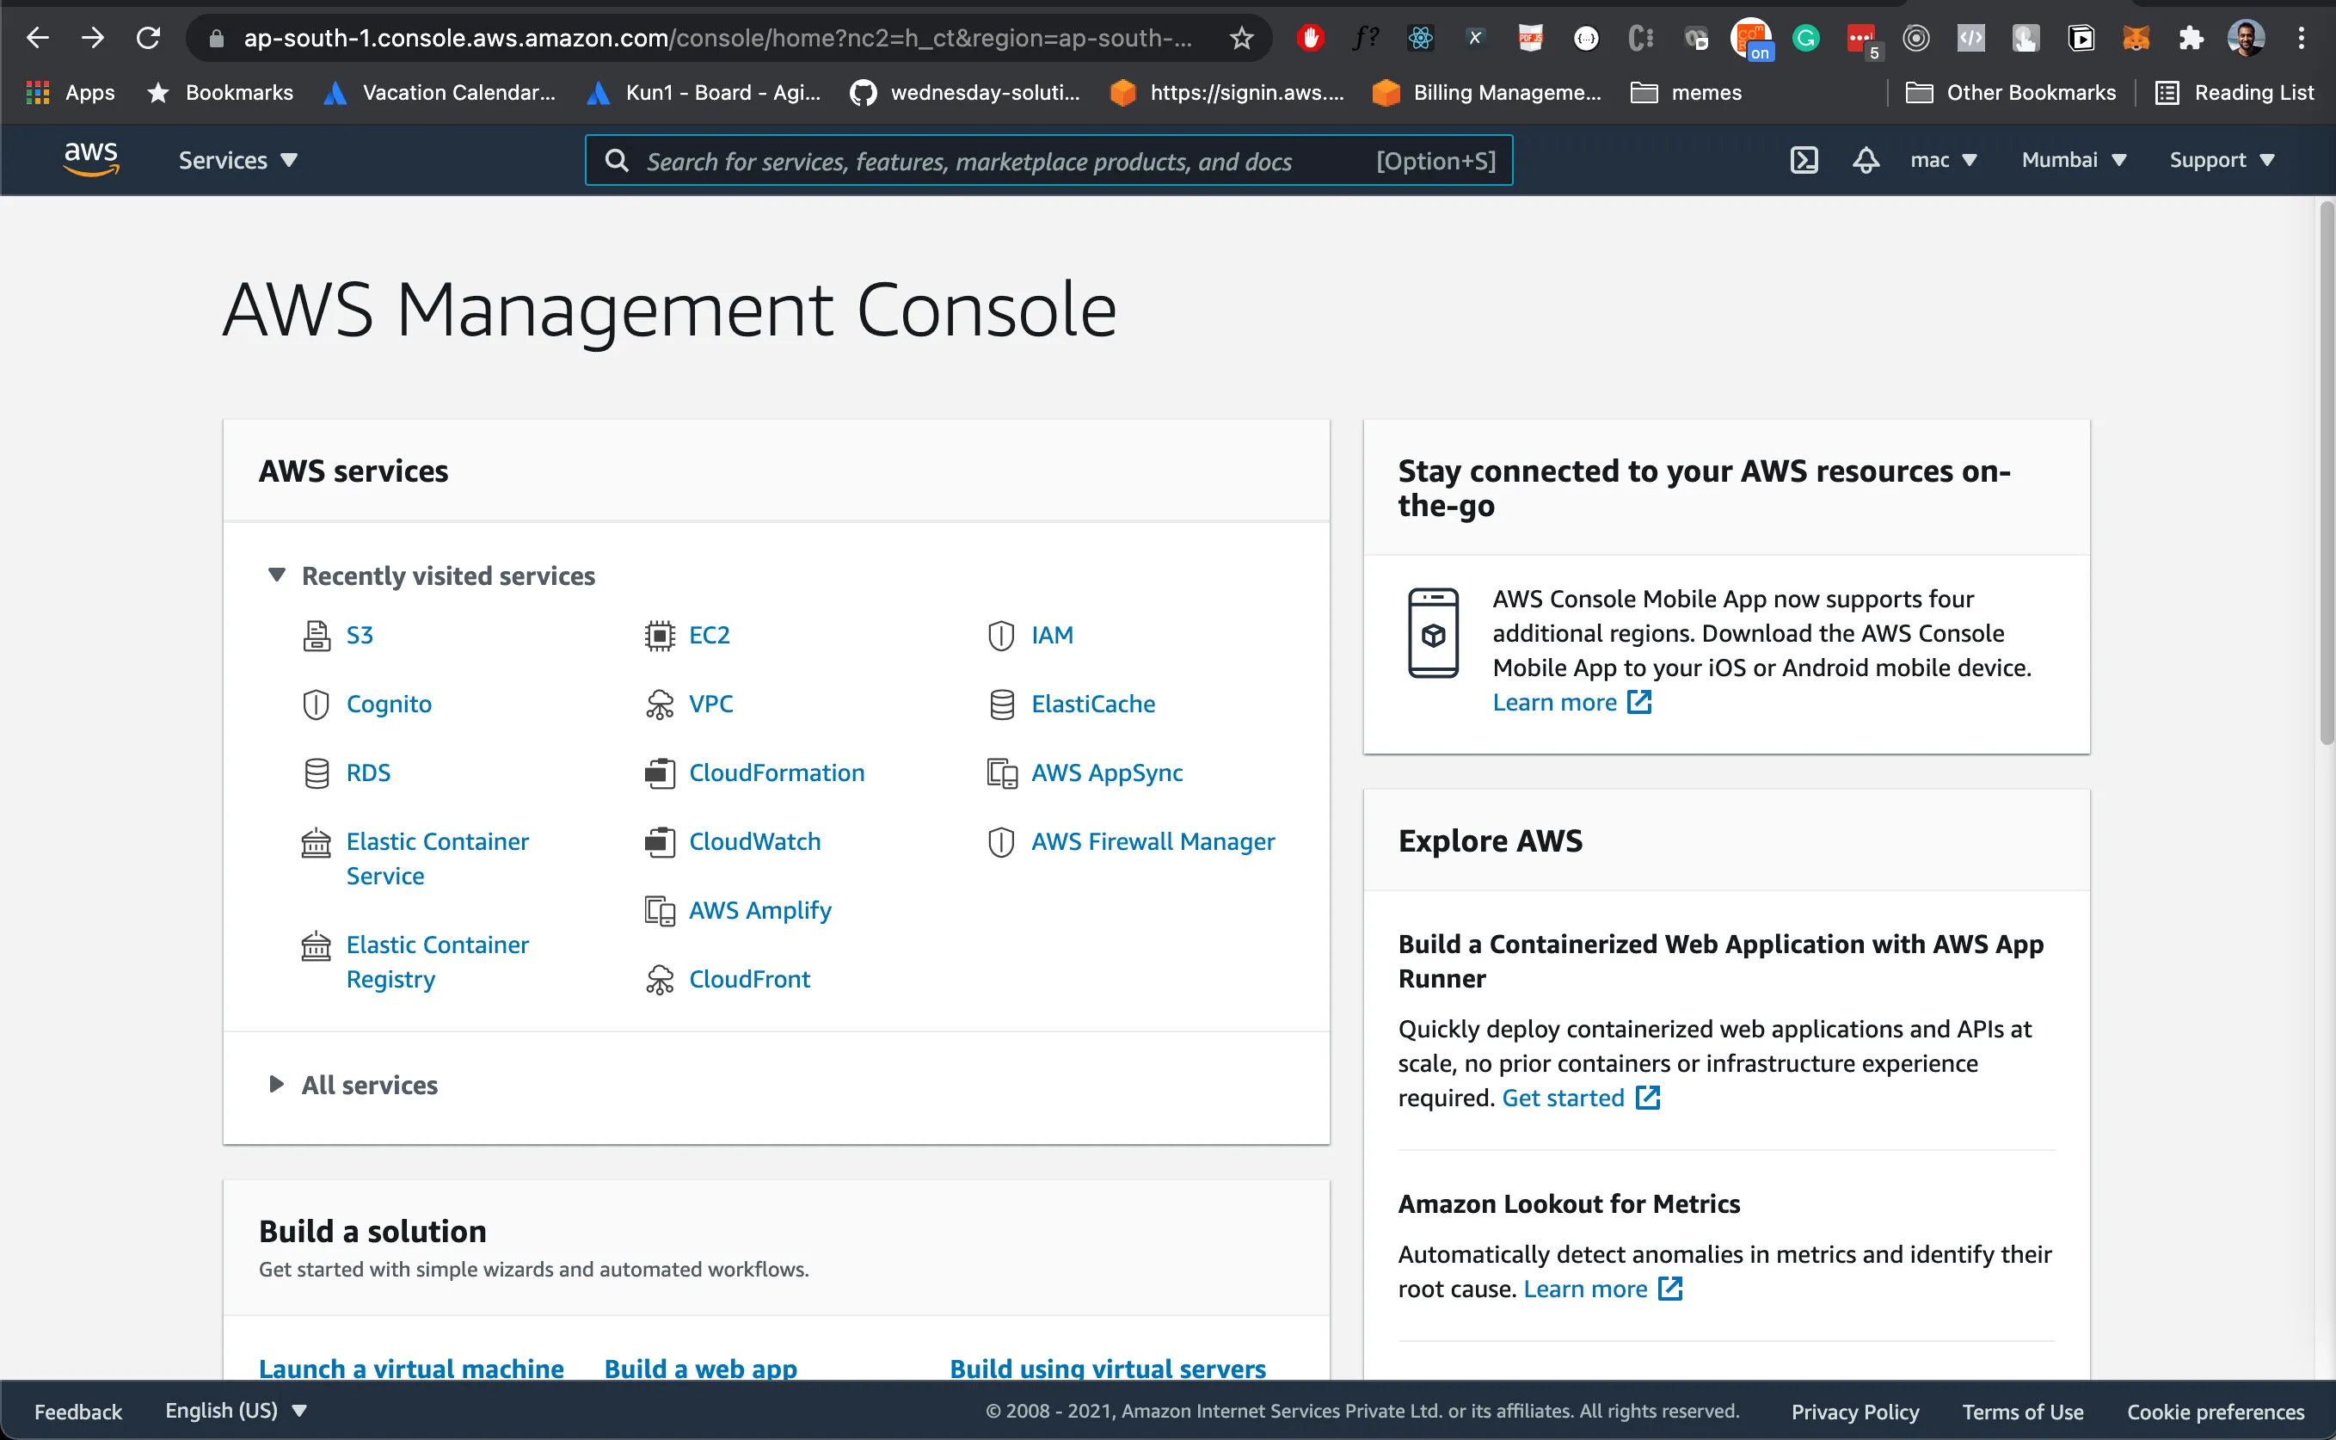2336x1440 pixels.
Task: Open Cookie preferences
Action: click(x=2215, y=1411)
